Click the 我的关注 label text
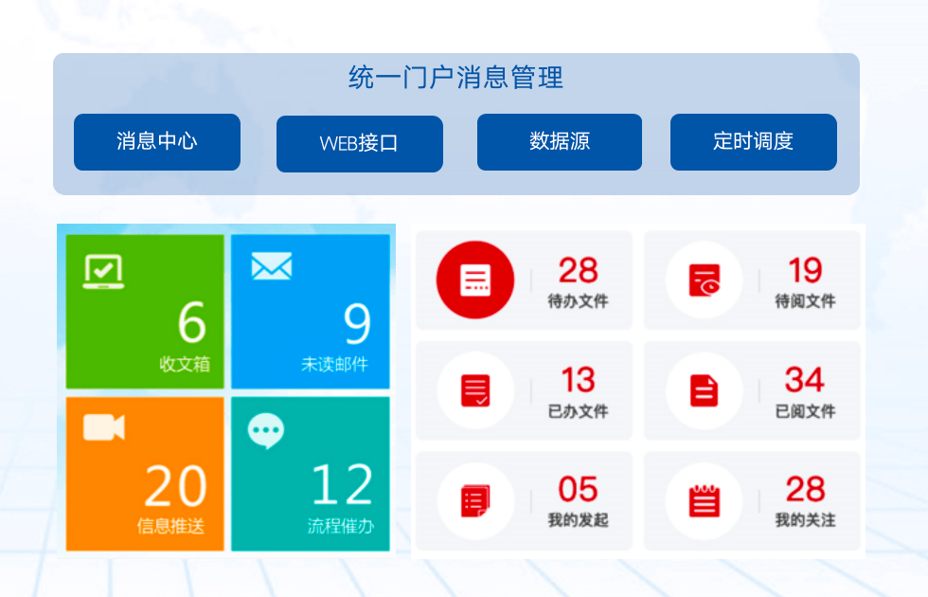Screen dimensions: 928x597 coord(806,520)
